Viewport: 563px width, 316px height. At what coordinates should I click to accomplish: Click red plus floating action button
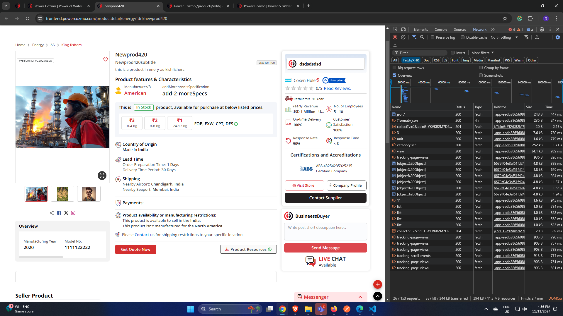377,284
